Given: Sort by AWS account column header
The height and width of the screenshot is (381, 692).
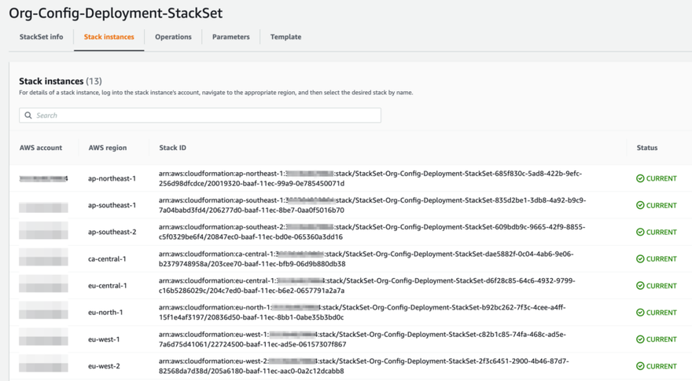Looking at the screenshot, I should tap(41, 148).
